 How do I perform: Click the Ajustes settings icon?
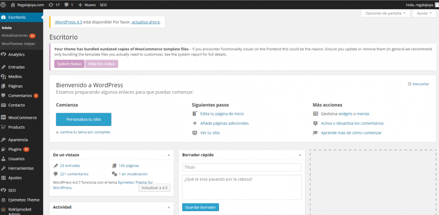tap(3, 178)
